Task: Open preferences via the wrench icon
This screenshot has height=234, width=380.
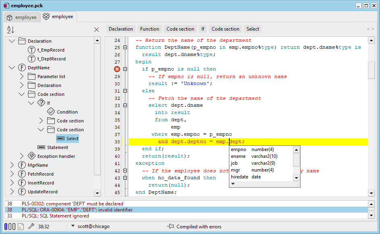Action: click(31, 226)
